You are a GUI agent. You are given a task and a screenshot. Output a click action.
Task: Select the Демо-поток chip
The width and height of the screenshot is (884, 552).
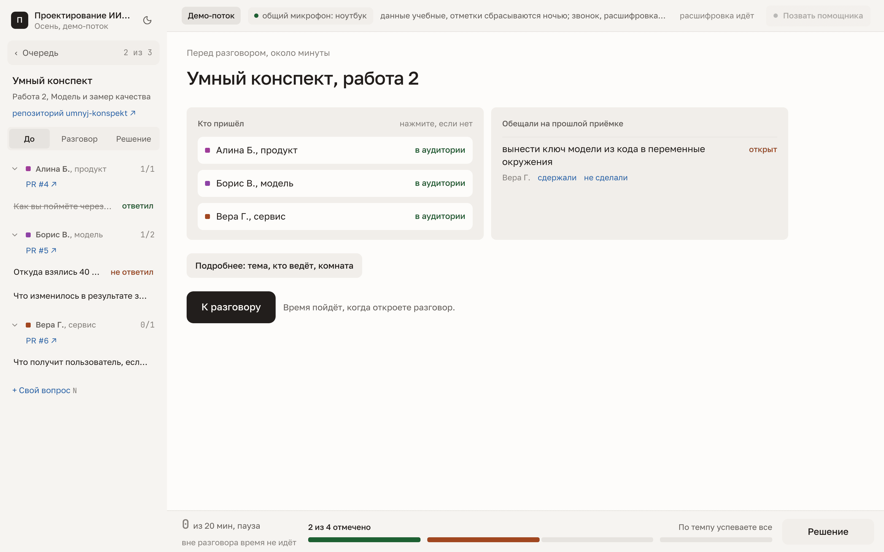coord(211,16)
